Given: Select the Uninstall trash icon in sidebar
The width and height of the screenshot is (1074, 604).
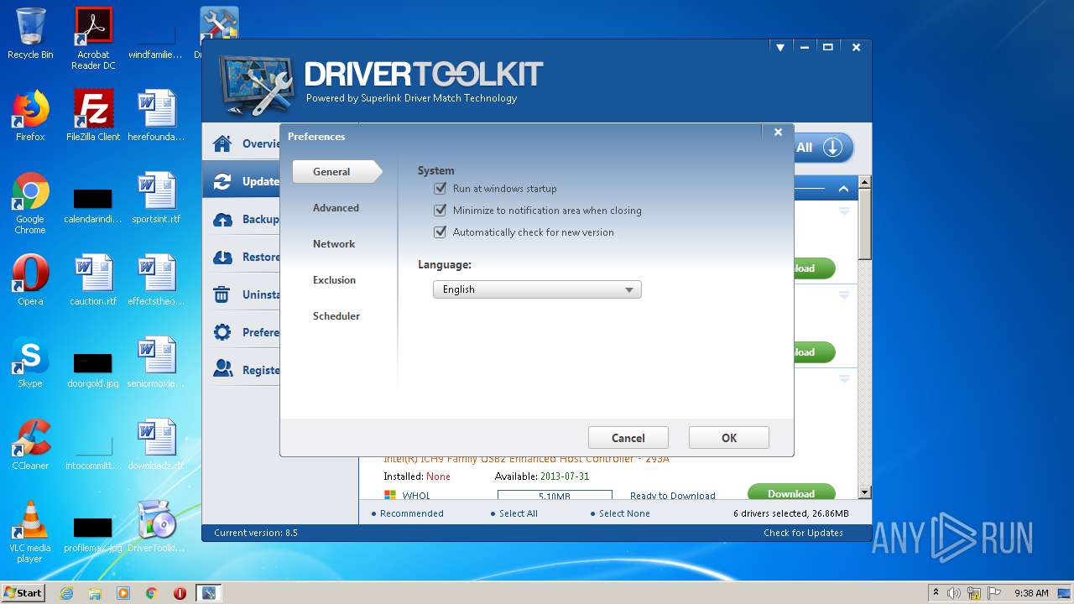Looking at the screenshot, I should 222,294.
